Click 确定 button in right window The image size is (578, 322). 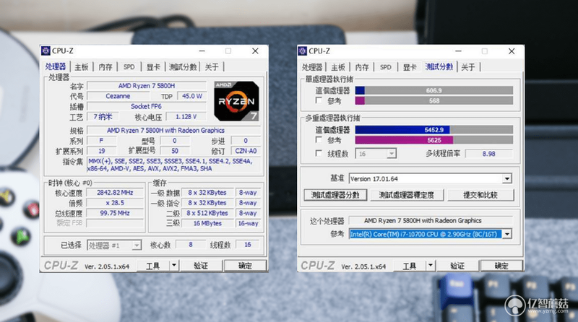[501, 266]
